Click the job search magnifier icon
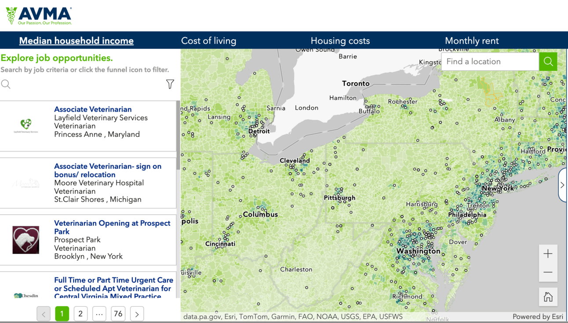 [6, 84]
